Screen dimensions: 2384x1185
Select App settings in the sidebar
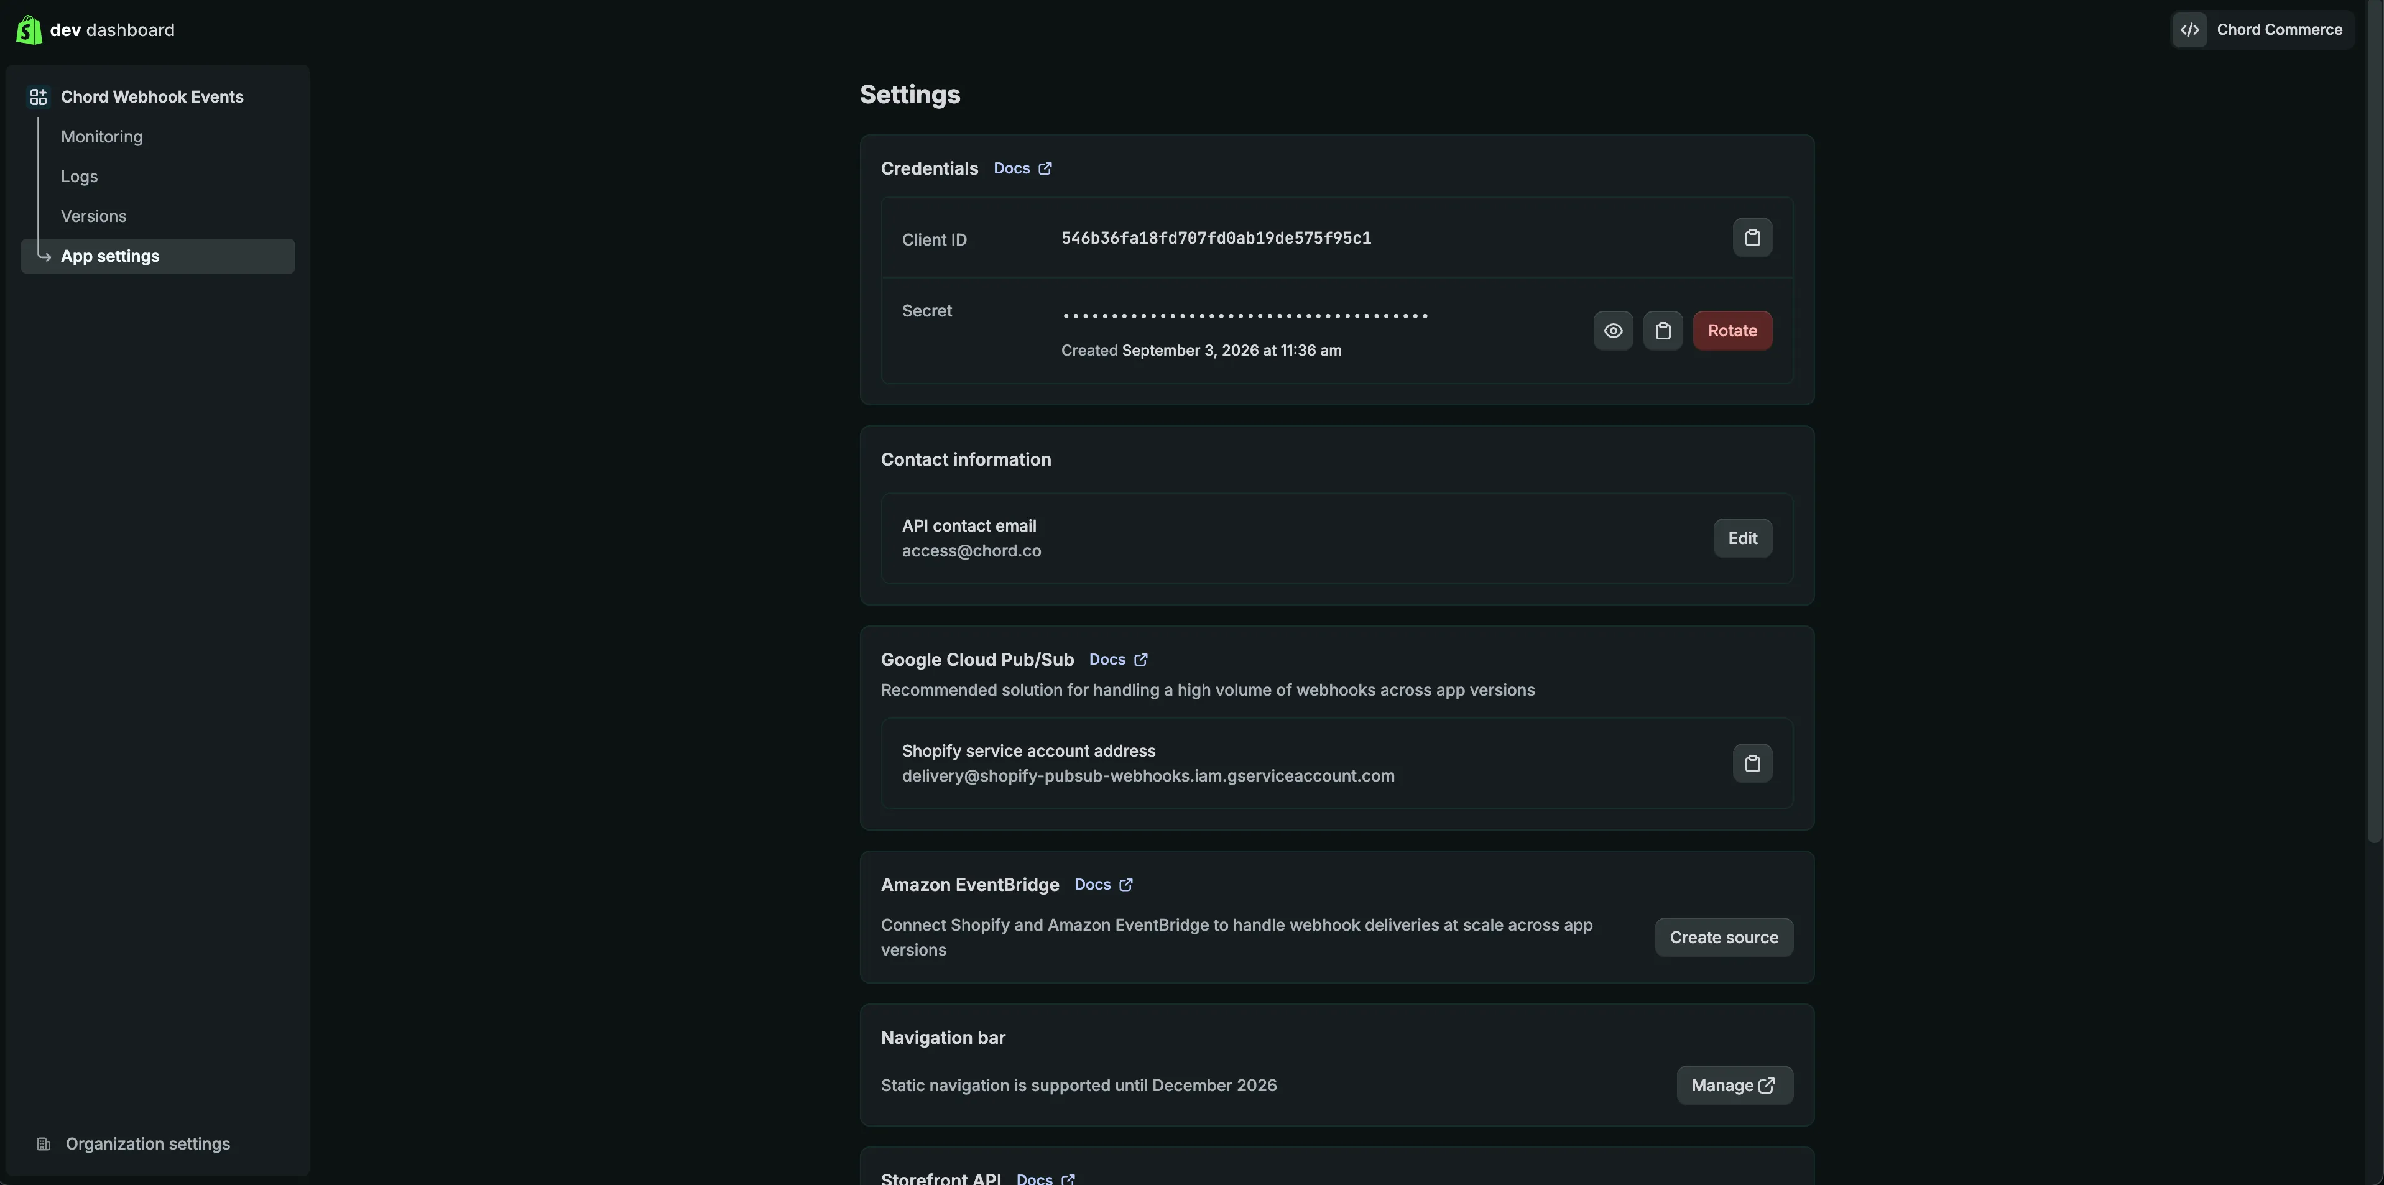157,256
